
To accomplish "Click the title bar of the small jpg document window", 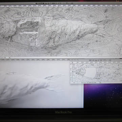I will [x=96, y=60].
